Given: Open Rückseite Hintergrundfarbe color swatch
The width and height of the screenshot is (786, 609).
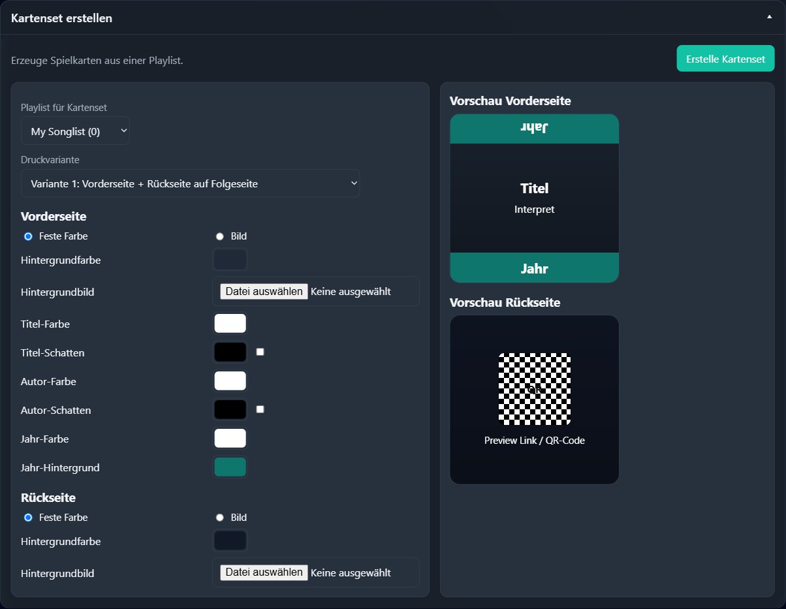Looking at the screenshot, I should pyautogui.click(x=230, y=541).
